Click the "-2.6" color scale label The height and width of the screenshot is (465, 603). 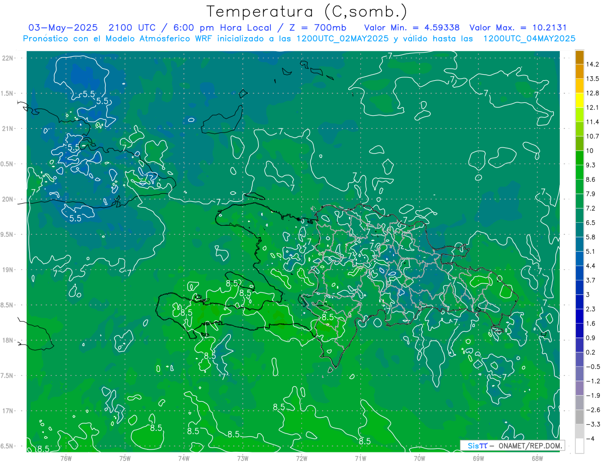(x=593, y=410)
